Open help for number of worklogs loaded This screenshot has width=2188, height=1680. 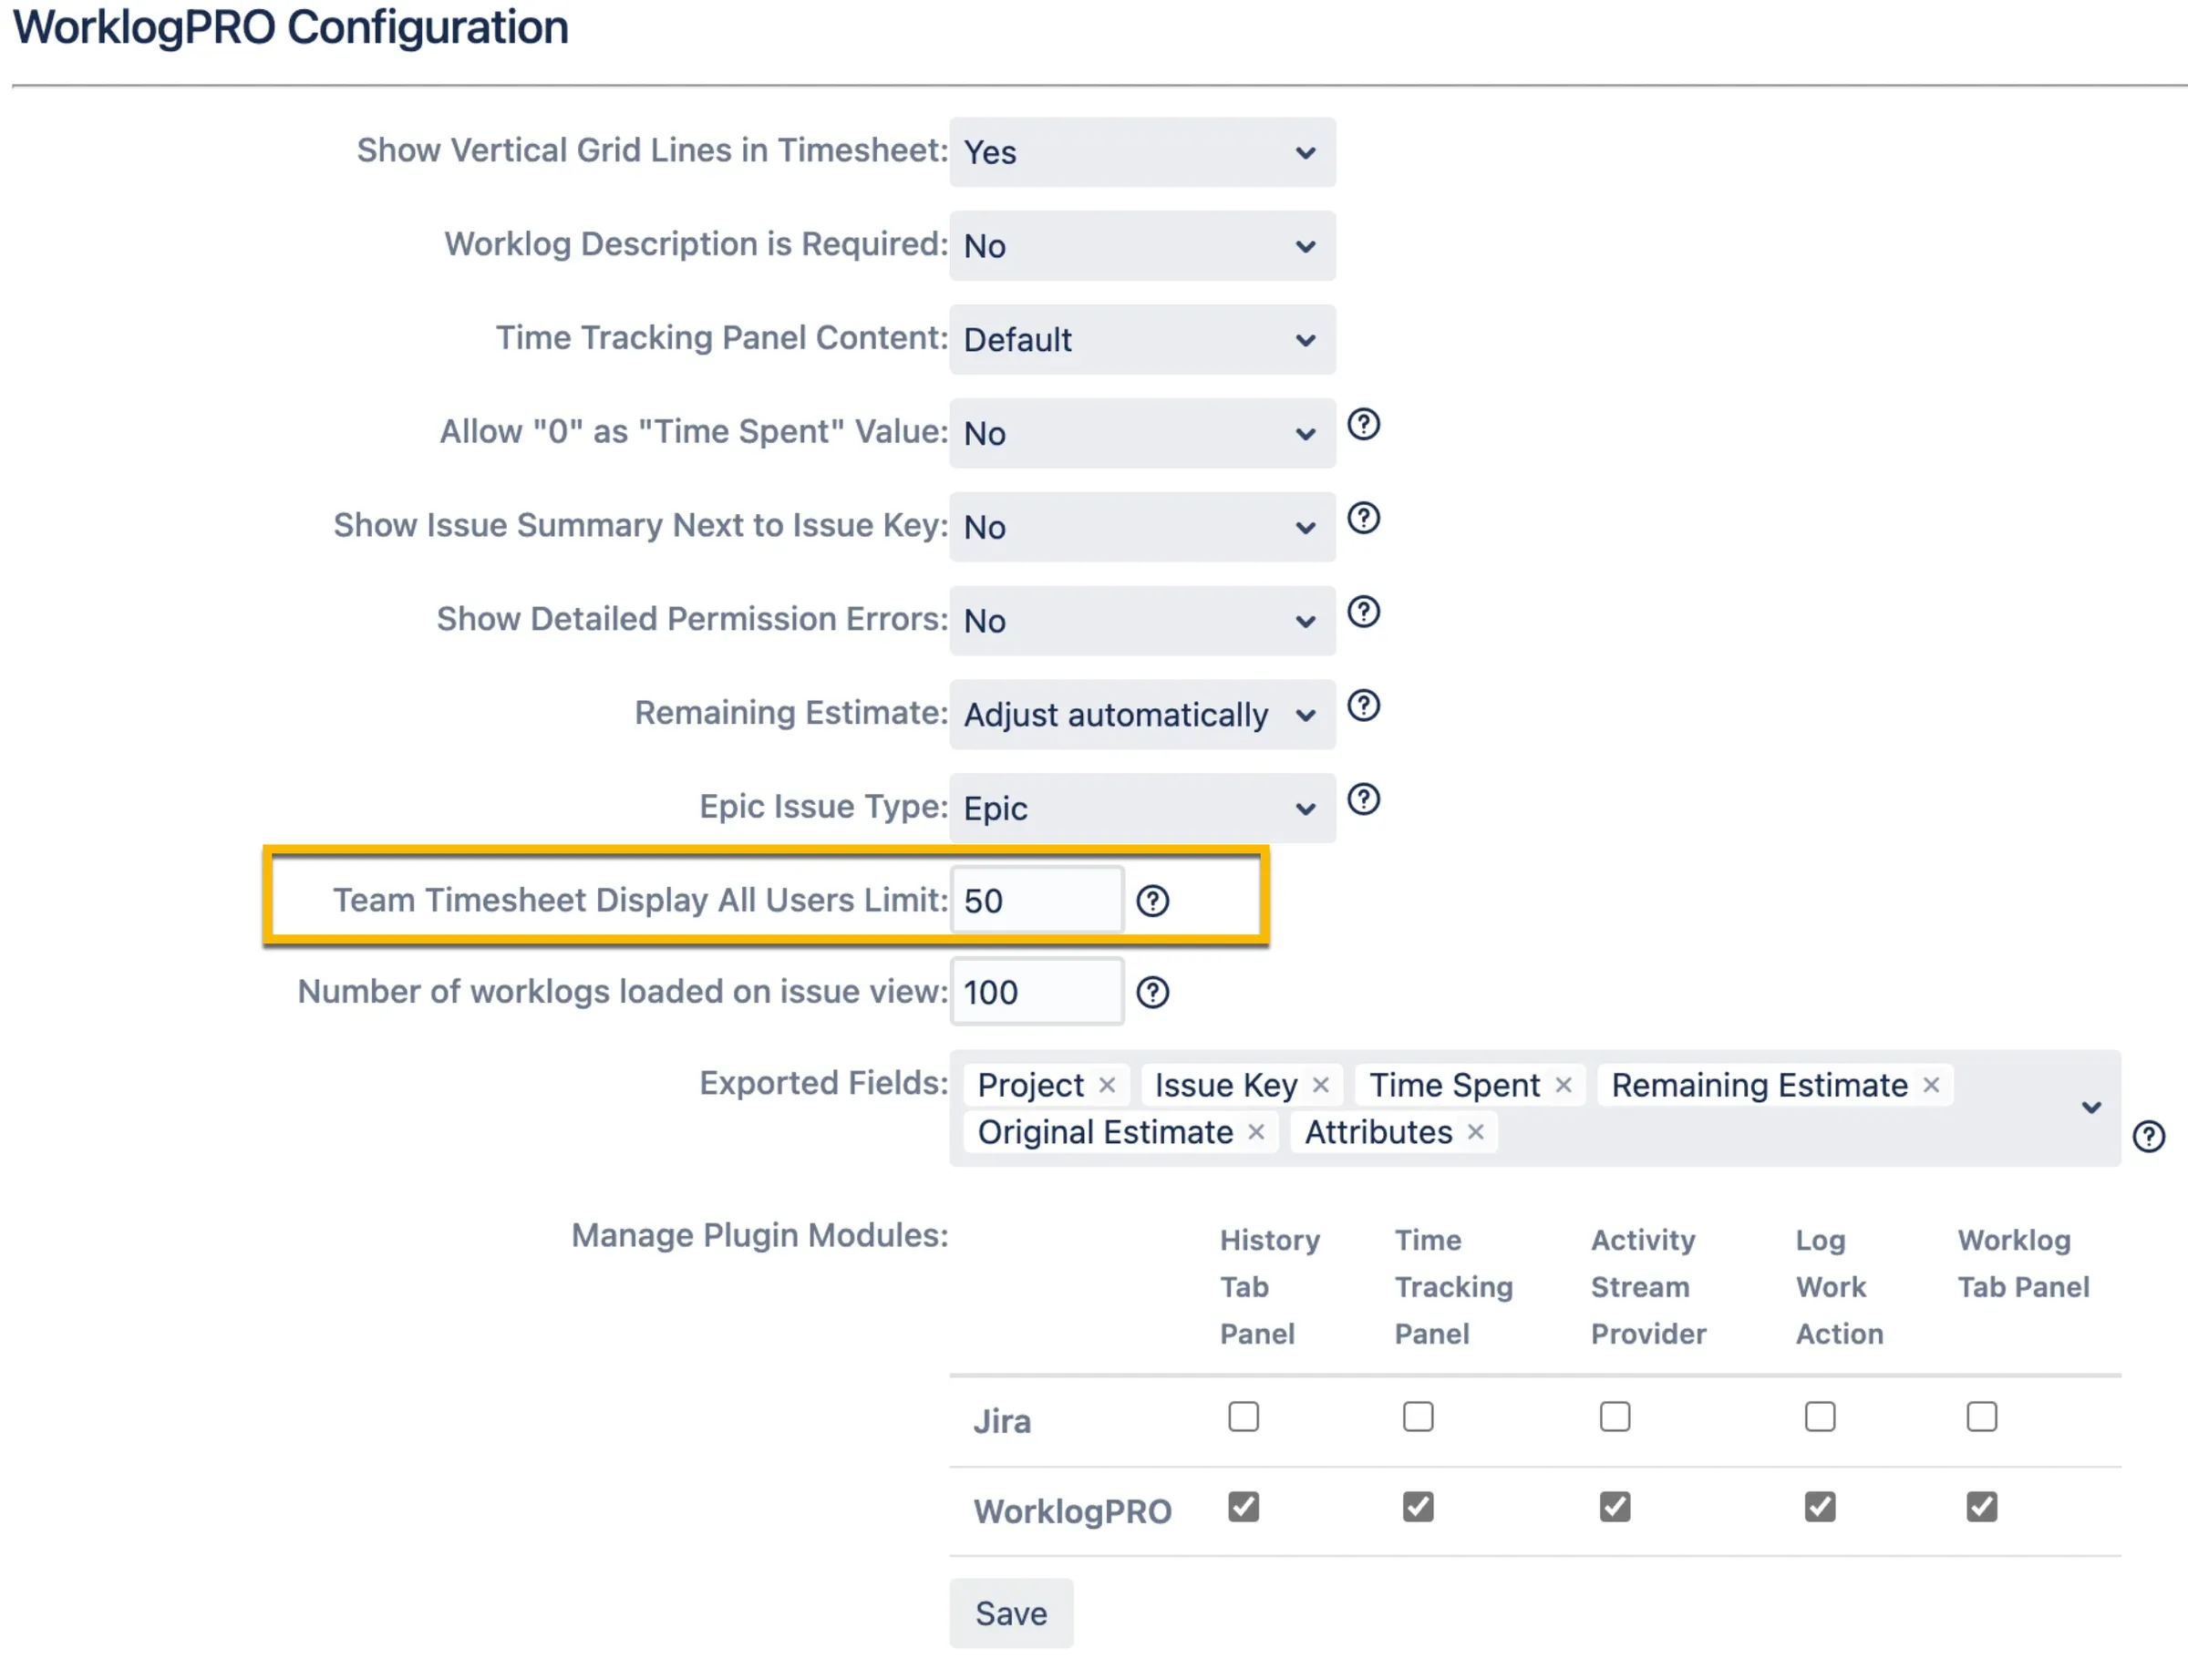pos(1152,993)
